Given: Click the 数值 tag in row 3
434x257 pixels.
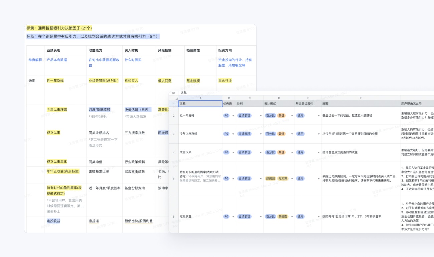Looking at the screenshot, I should click(x=281, y=134).
